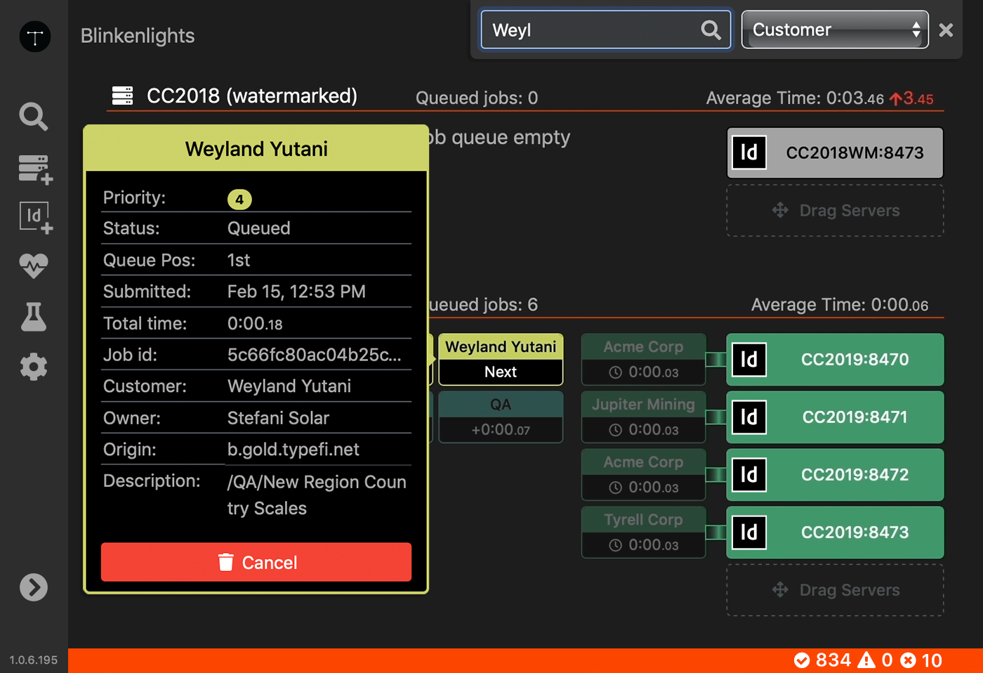Click the add server queue icon
The height and width of the screenshot is (673, 983).
tap(35, 169)
